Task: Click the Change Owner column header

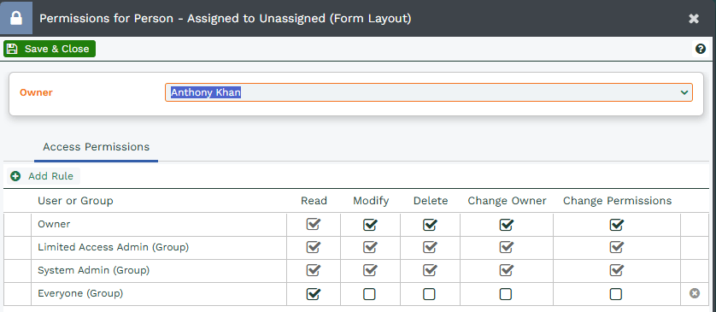Action: point(507,201)
